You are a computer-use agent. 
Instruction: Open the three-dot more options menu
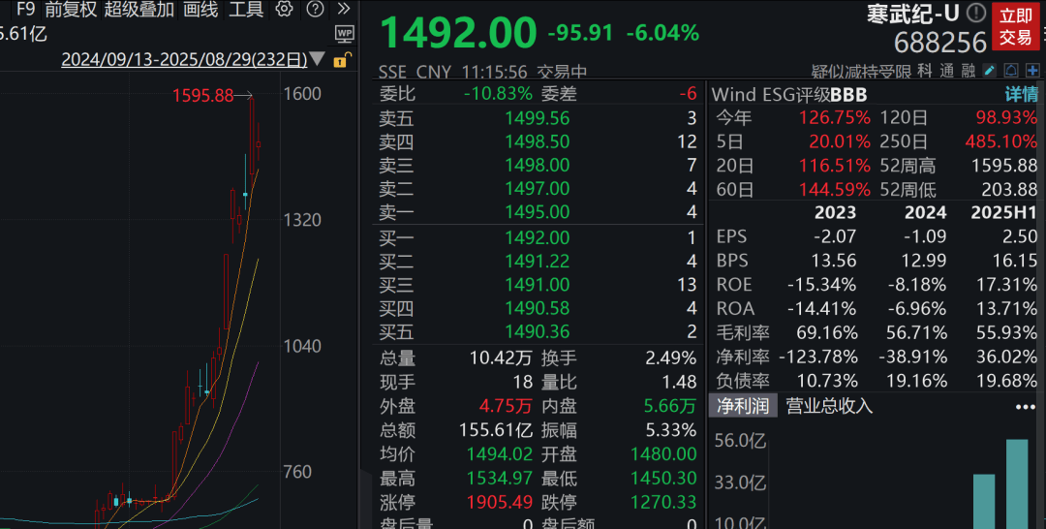pos(1025,407)
